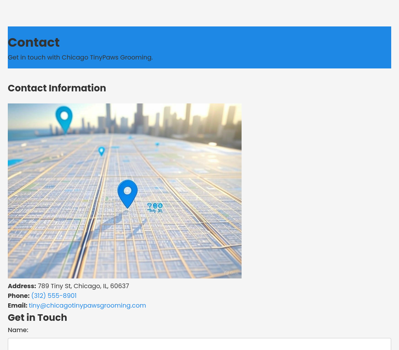Click the "Get in Touch" heading

[37, 318]
